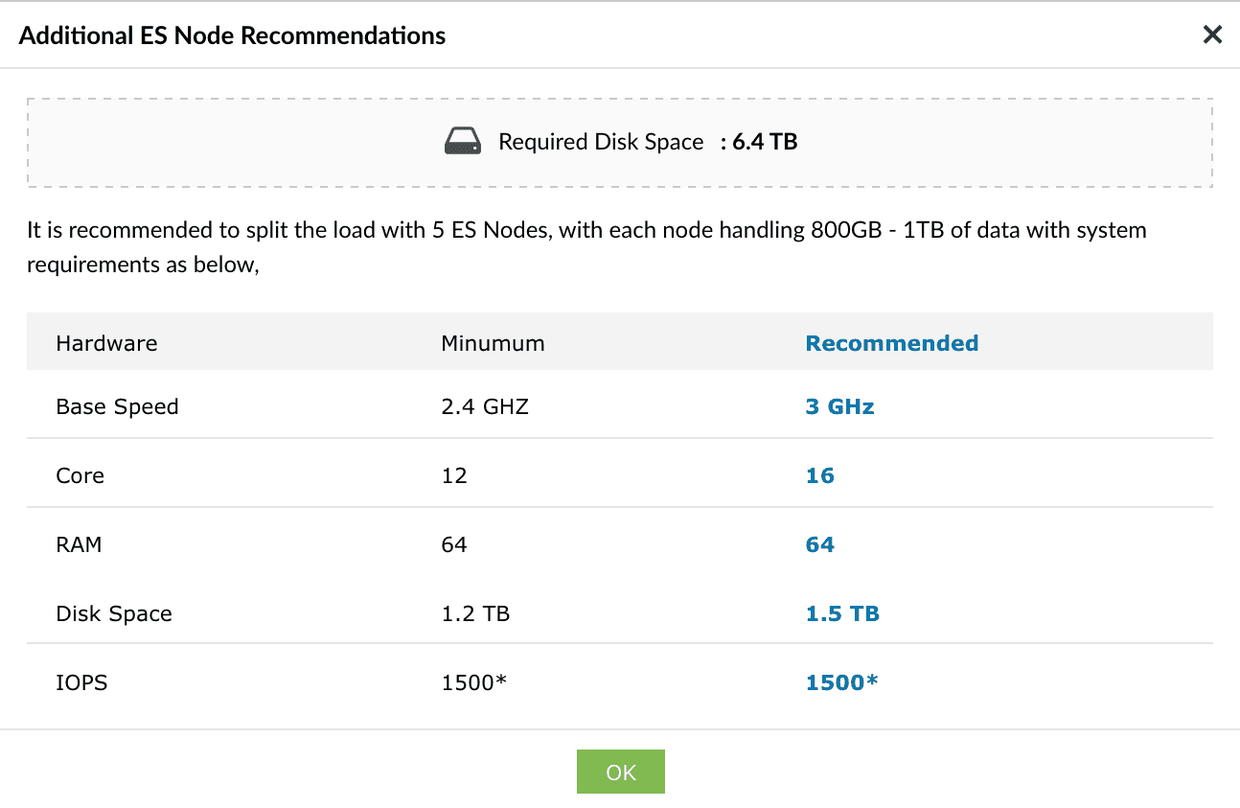Screen dimensions: 1240x808
Task: Click the recommended 1500* IOPS value
Action: pos(841,682)
